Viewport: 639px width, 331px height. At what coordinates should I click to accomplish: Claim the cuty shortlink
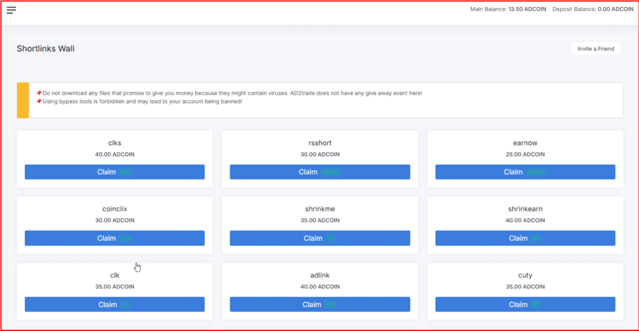525,305
